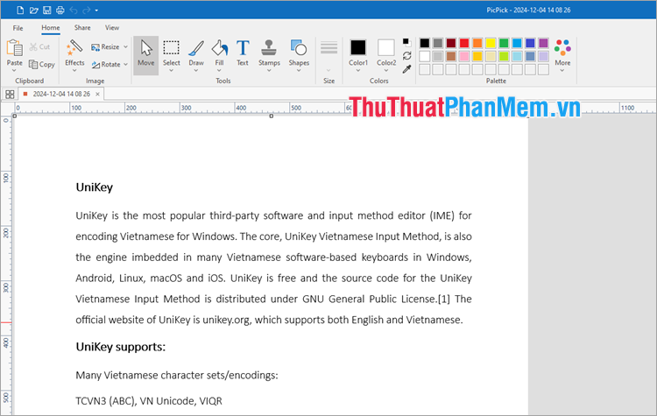
Task: Open the Effects tool
Action: click(74, 53)
